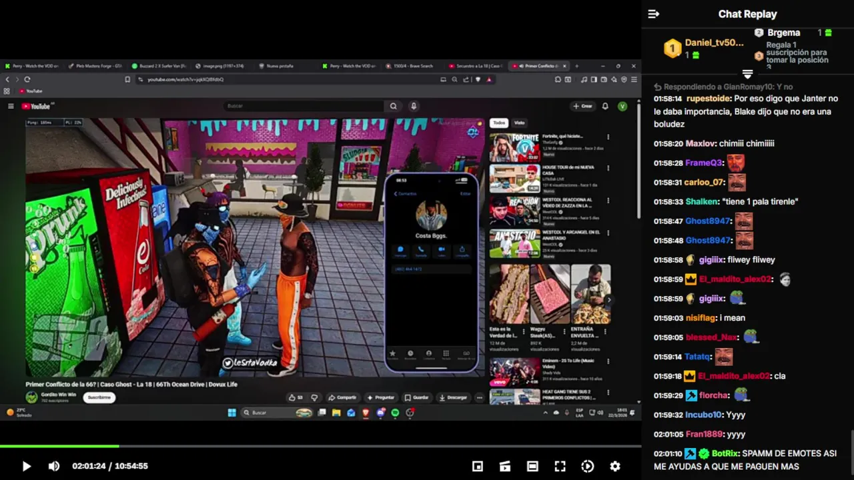Screen dimensions: 854x480
Task: Click the YouTube 'Descargar' button
Action: click(x=453, y=397)
